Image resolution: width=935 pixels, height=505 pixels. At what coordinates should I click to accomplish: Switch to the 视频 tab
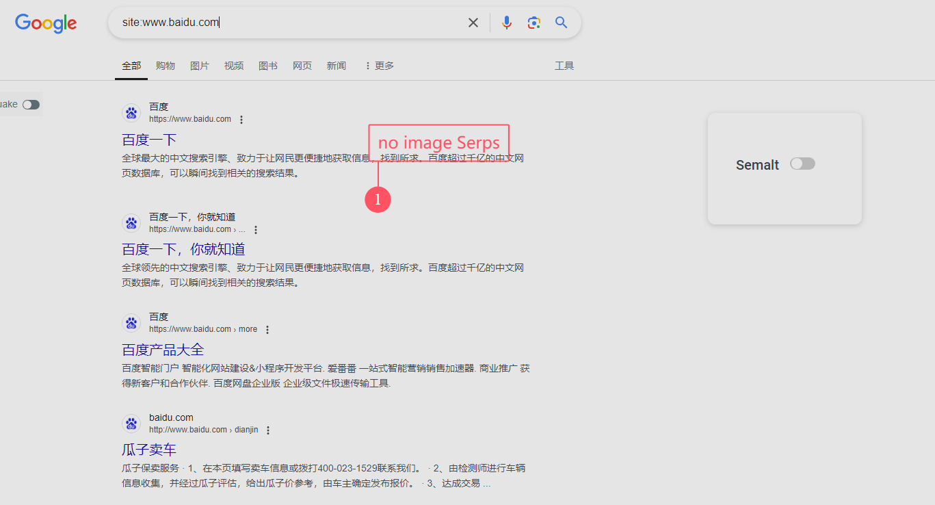coord(234,66)
